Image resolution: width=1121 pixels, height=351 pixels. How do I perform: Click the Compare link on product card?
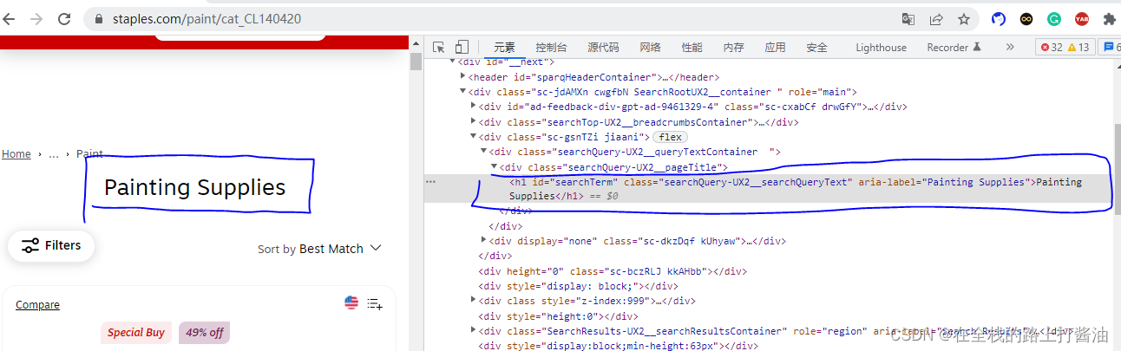[x=37, y=305]
